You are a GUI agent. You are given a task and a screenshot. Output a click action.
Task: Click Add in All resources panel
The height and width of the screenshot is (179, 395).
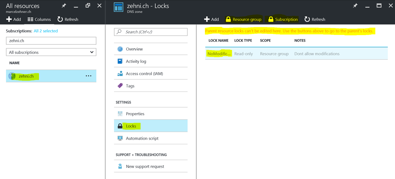14,19
